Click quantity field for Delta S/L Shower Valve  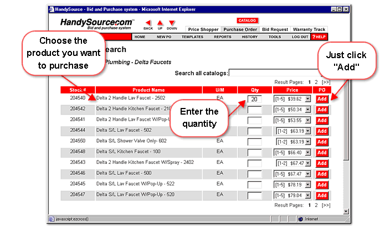tap(255, 141)
